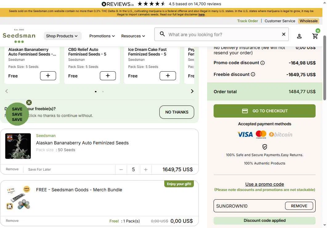This screenshot has height=228, width=327.
Task: Click 'Enjoy your gift!' badge
Action: [x=179, y=184]
